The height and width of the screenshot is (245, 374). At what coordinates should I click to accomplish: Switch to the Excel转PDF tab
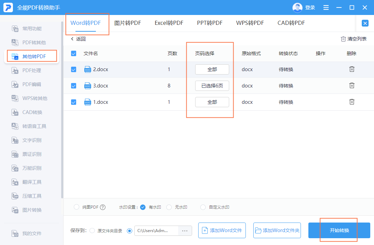[169, 23]
